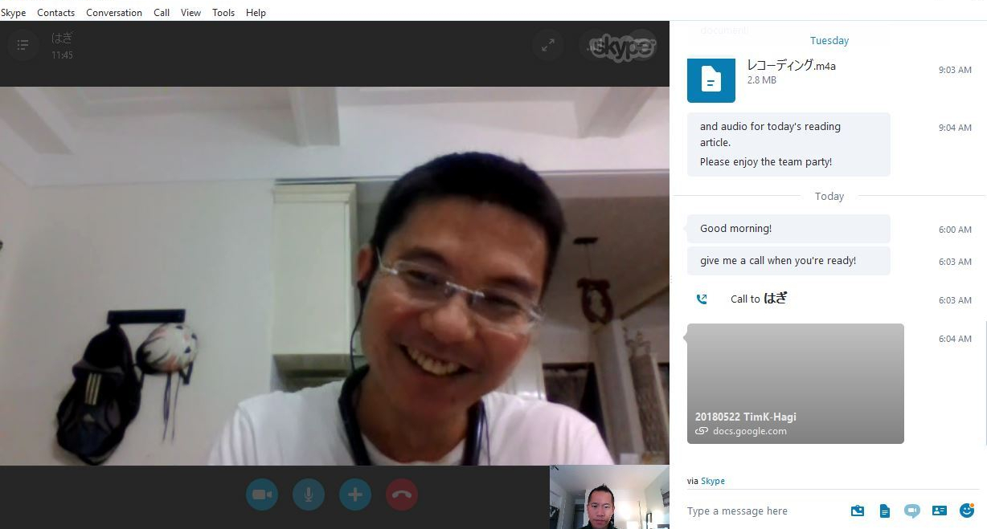987x529 pixels.
Task: Click the Skype link after via
Action: (712, 480)
